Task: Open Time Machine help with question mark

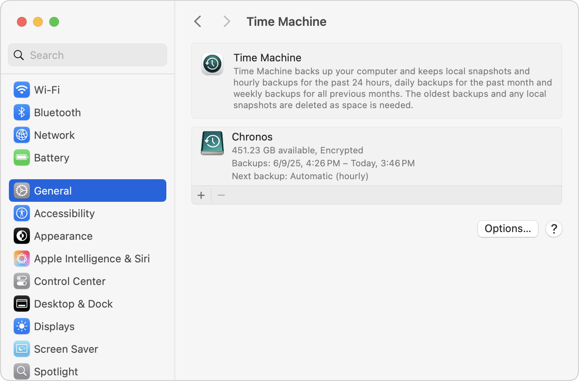Action: coord(554,229)
